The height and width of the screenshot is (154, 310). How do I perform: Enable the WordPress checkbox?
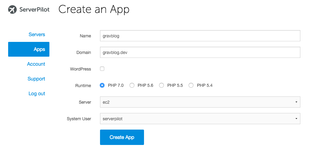102,69
